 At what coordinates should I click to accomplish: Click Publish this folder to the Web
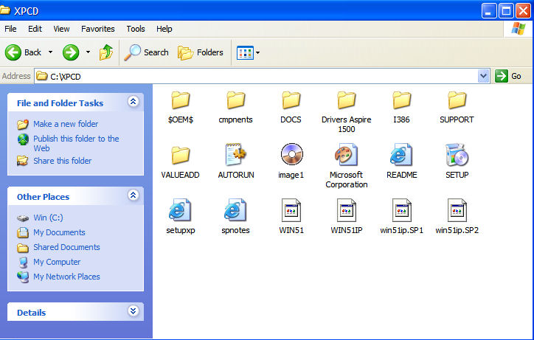point(76,143)
